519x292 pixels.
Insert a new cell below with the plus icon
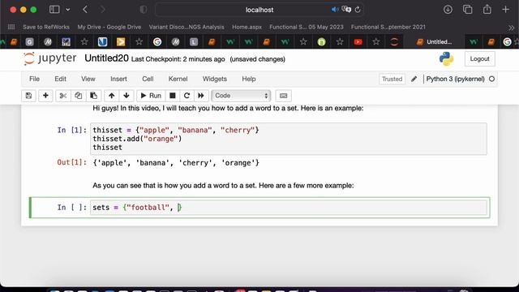point(45,96)
